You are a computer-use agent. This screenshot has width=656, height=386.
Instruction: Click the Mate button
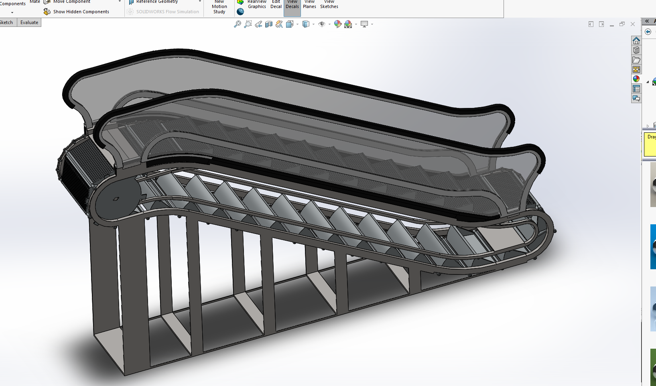[x=35, y=2]
